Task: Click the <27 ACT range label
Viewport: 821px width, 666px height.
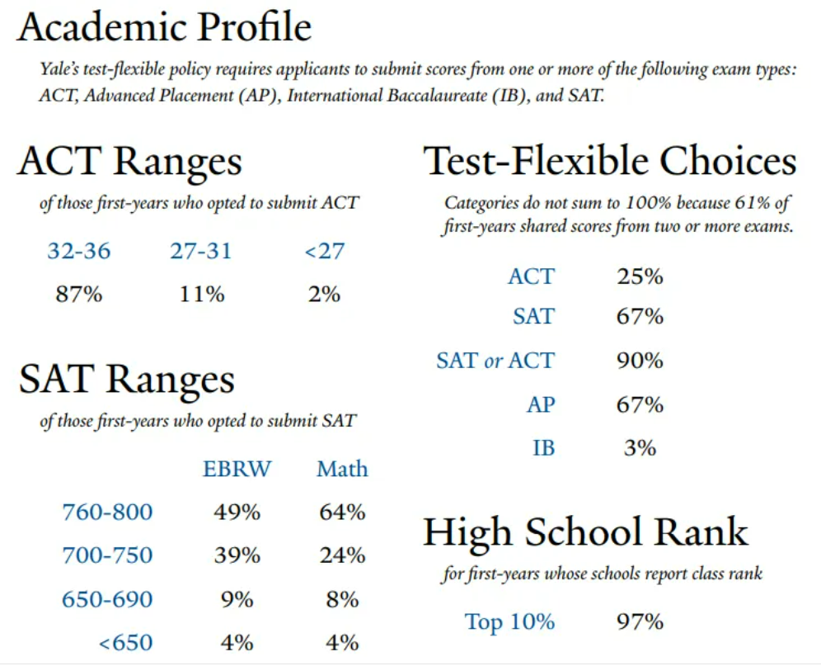Action: [x=324, y=251]
